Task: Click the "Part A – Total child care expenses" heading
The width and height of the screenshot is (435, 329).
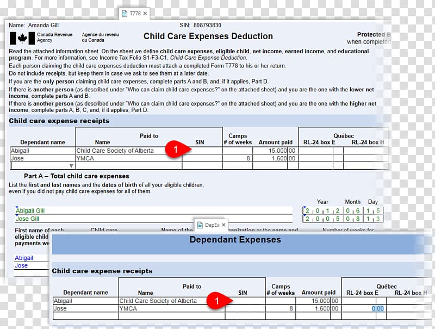Action: point(77,176)
